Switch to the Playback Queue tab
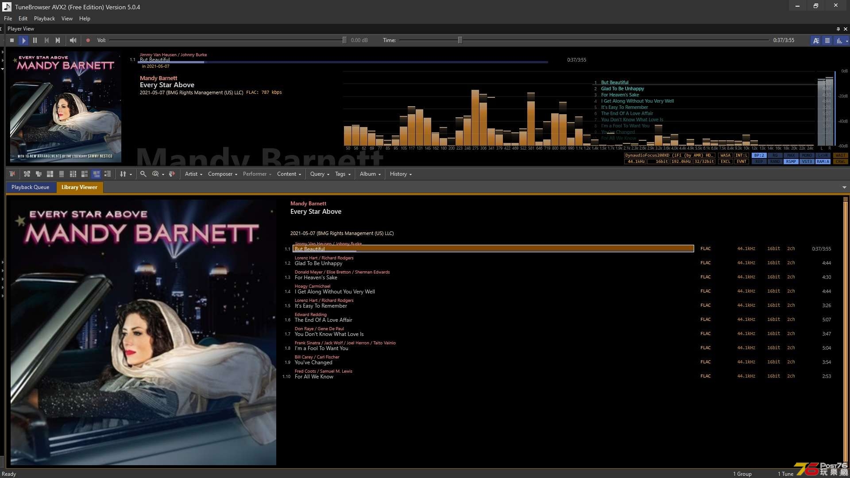The width and height of the screenshot is (850, 478). [31, 187]
